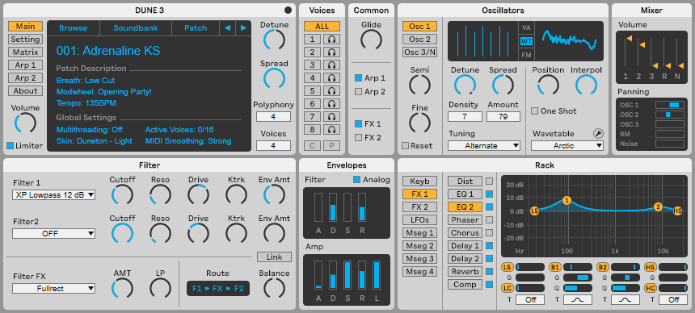Solo voice 2 with its headphone icon
Viewport: 695px width, 313px height.
tap(331, 52)
